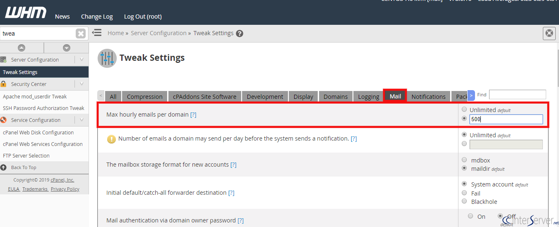Click the Change Log link
The image size is (559, 227).
97,17
